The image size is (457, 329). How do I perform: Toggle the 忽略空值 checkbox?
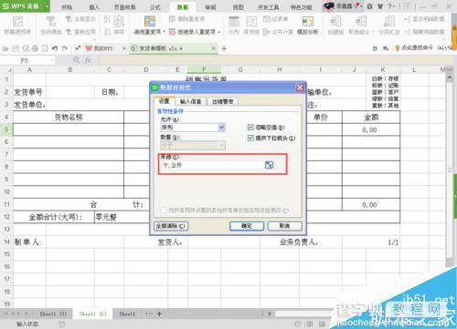[x=250, y=127]
